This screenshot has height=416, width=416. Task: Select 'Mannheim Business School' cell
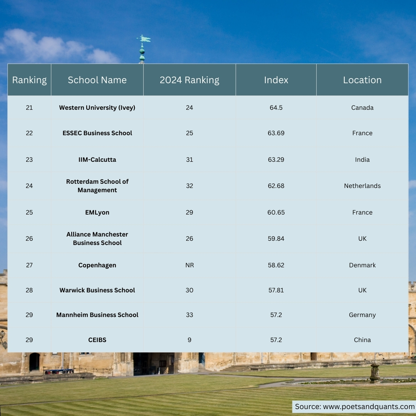click(97, 315)
